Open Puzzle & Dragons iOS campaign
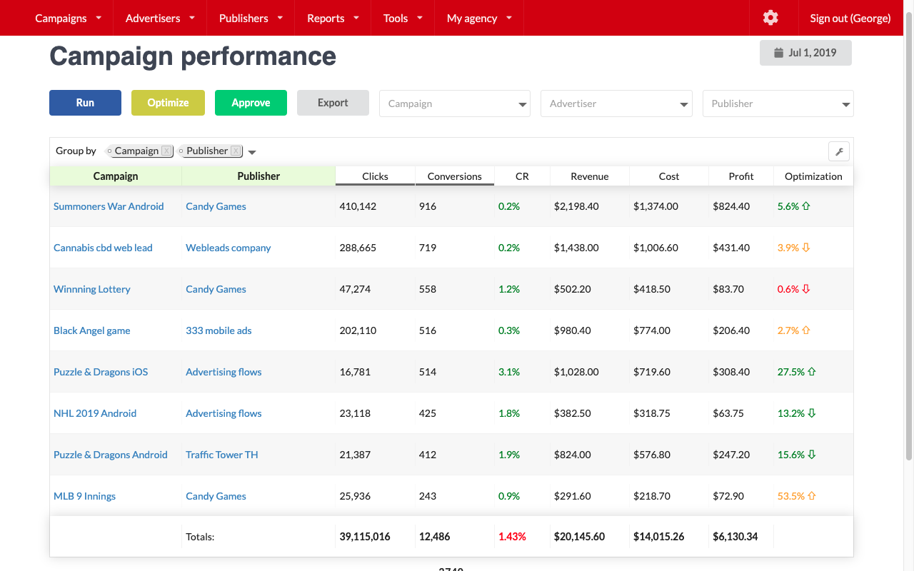The image size is (914, 571). click(x=101, y=372)
